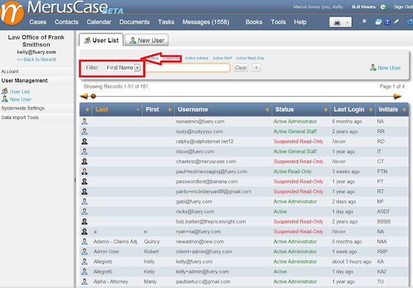Go to previous page with the left orange arrow
This screenshot has height=288, width=413.
click(x=84, y=96)
